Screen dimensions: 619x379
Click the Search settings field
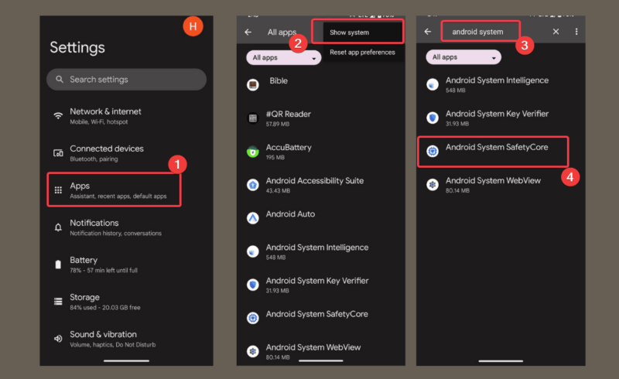[x=126, y=80]
